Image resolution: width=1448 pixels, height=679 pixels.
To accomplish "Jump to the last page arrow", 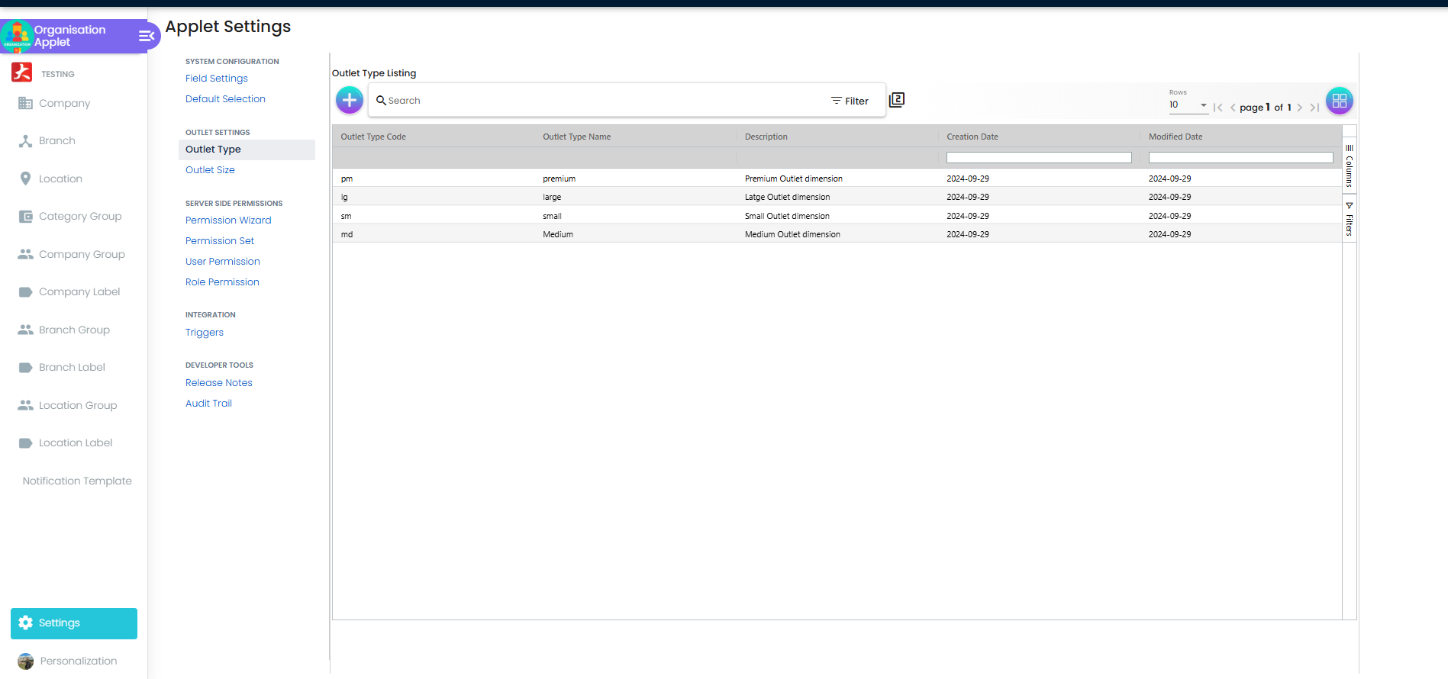I will pos(1314,108).
